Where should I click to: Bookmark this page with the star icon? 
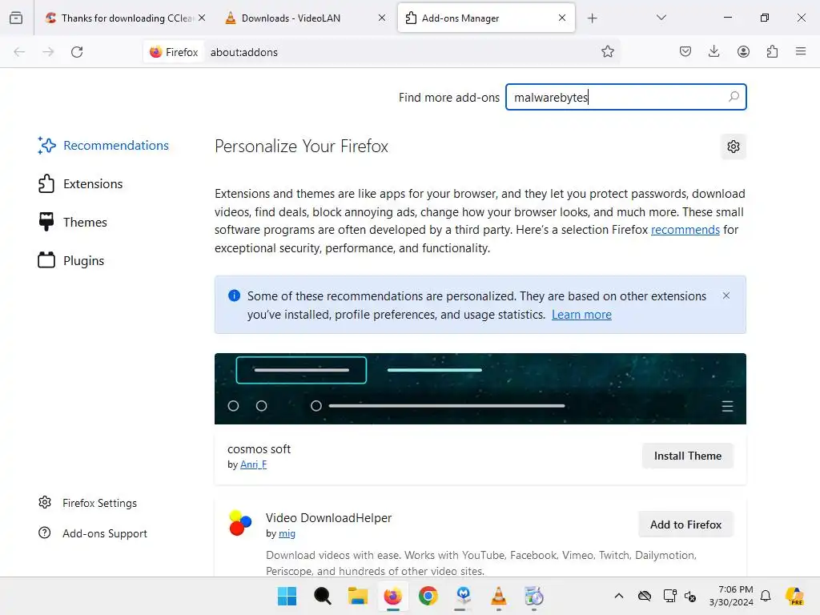click(x=607, y=51)
